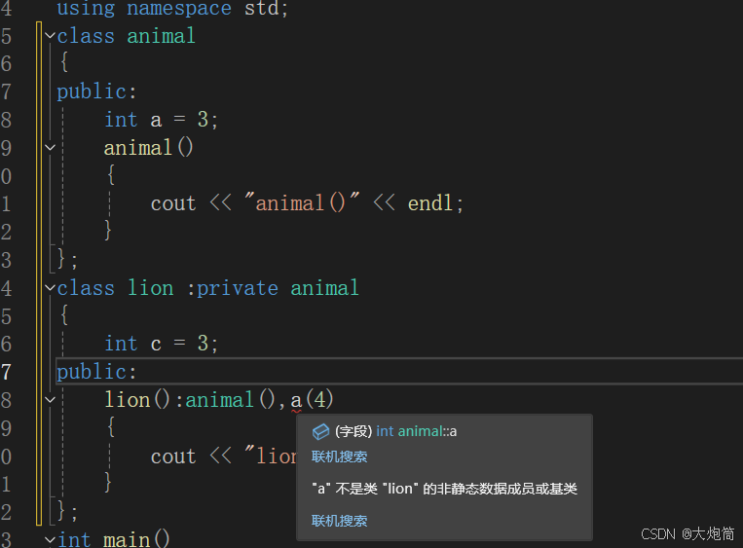Image resolution: width=743 pixels, height=548 pixels.
Task: Collapse the animal() constructor fold arrow
Action: point(50,148)
